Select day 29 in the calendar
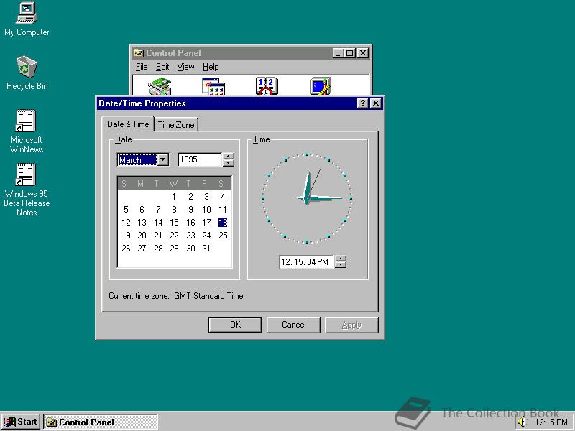The width and height of the screenshot is (575, 431). pyautogui.click(x=174, y=248)
